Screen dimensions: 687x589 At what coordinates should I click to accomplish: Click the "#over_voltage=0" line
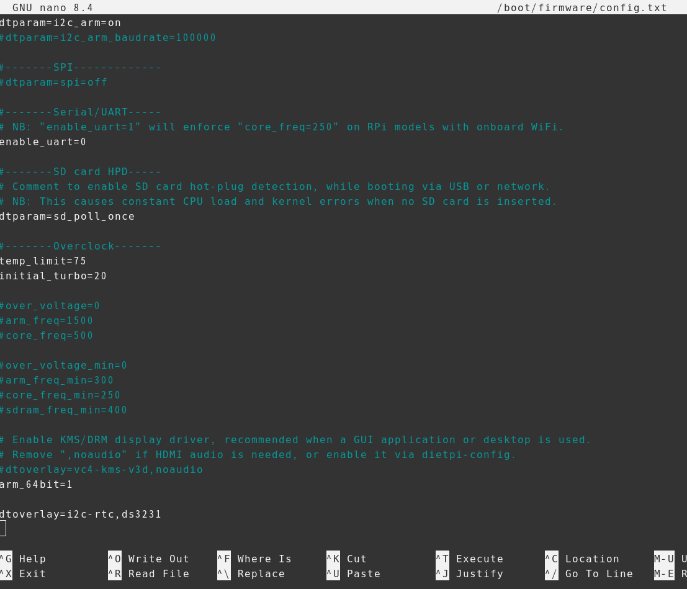pyautogui.click(x=50, y=306)
